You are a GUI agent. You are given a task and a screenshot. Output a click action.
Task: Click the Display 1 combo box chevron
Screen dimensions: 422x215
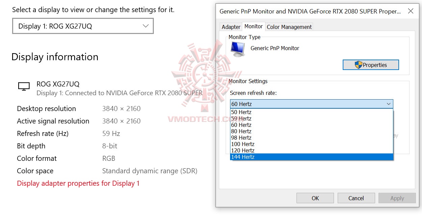click(145, 26)
